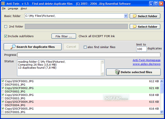The image size is (165, 119).
Task: Check the DSCF0005.JPG original file
Action: [x=3, y=112]
